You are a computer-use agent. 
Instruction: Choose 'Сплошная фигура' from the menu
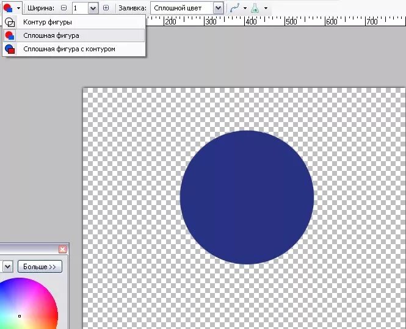[74, 35]
